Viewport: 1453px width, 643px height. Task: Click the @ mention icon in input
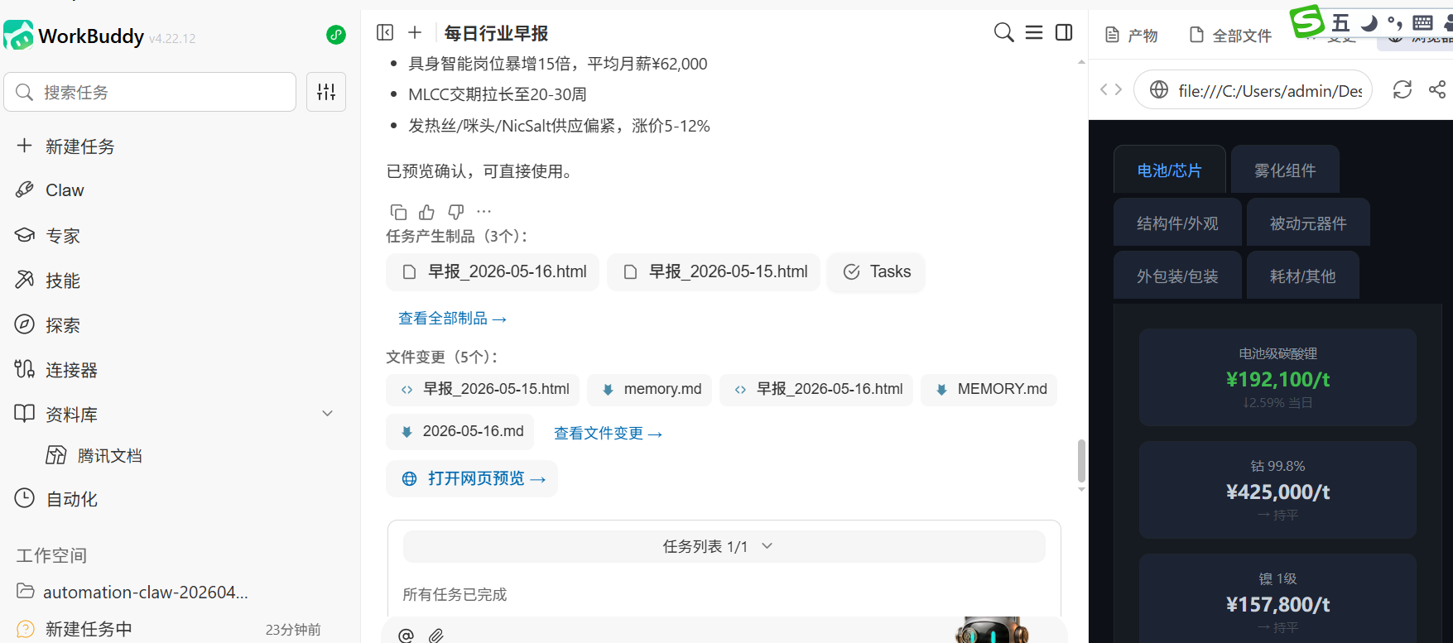coord(406,636)
